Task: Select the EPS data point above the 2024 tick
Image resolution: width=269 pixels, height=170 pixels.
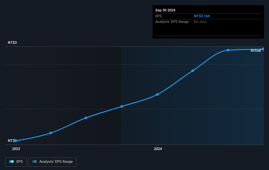Action: point(157,94)
